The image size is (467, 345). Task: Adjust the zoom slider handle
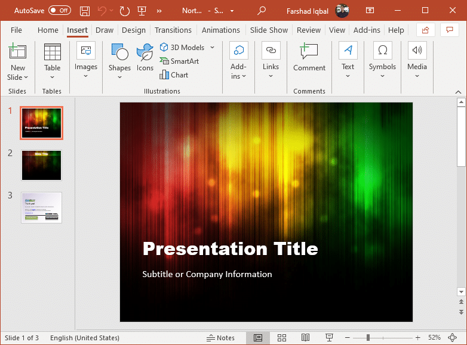click(368, 338)
